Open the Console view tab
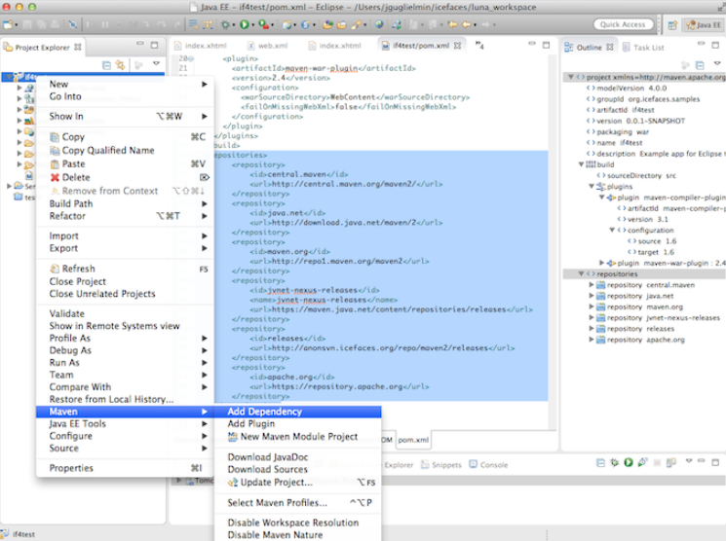 point(493,465)
